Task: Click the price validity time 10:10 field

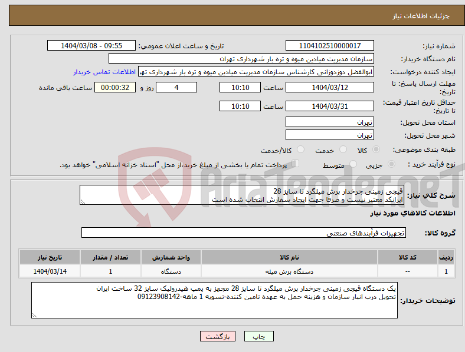Action: [x=240, y=106]
